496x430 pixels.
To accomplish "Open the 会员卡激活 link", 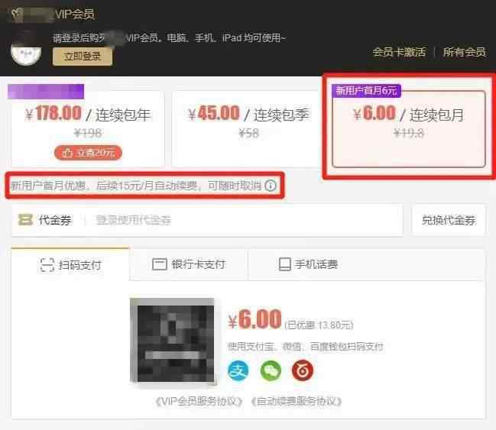I will click(x=399, y=52).
